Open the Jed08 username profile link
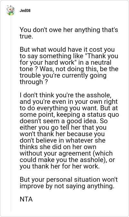The image size is (129, 217). point(25,11)
